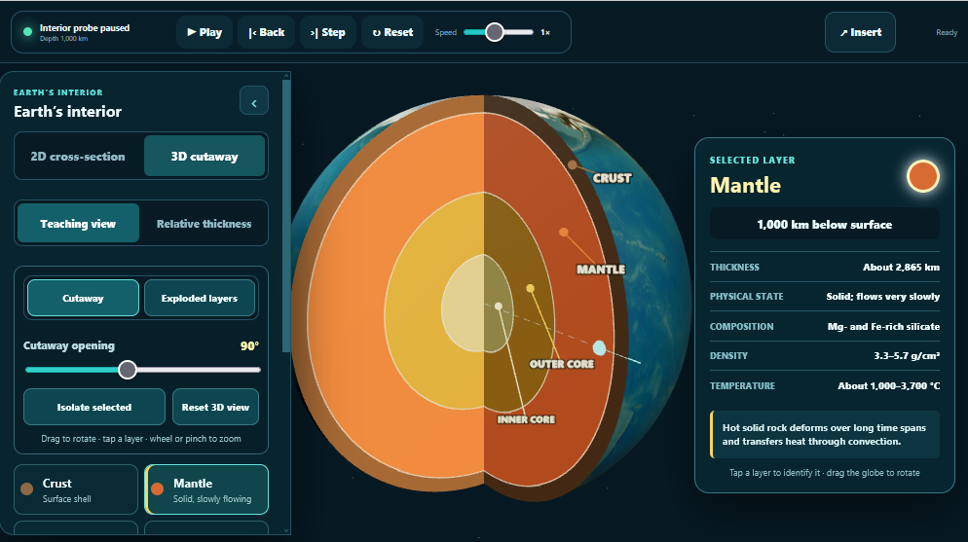Screen dimensions: 968x542
Task: Select the Cutaway display option
Action: click(x=83, y=299)
